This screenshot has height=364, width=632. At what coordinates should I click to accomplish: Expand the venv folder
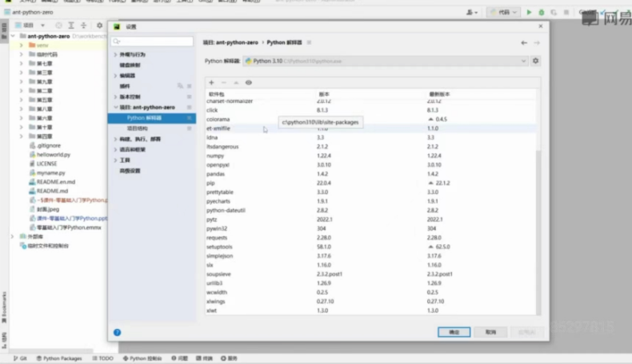[x=21, y=45]
